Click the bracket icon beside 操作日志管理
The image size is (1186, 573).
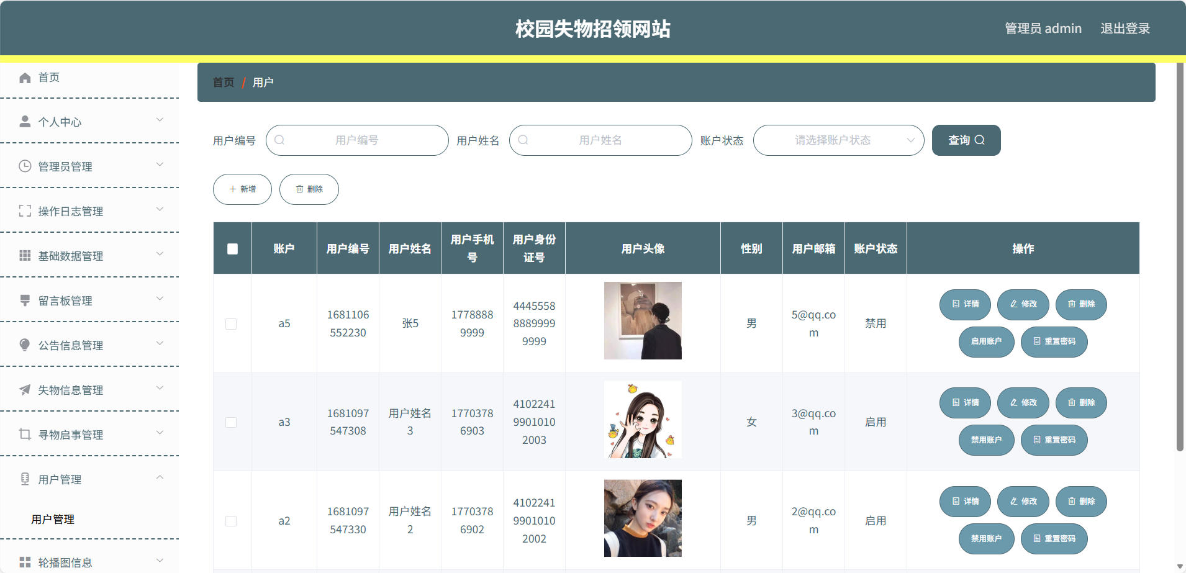coord(25,211)
